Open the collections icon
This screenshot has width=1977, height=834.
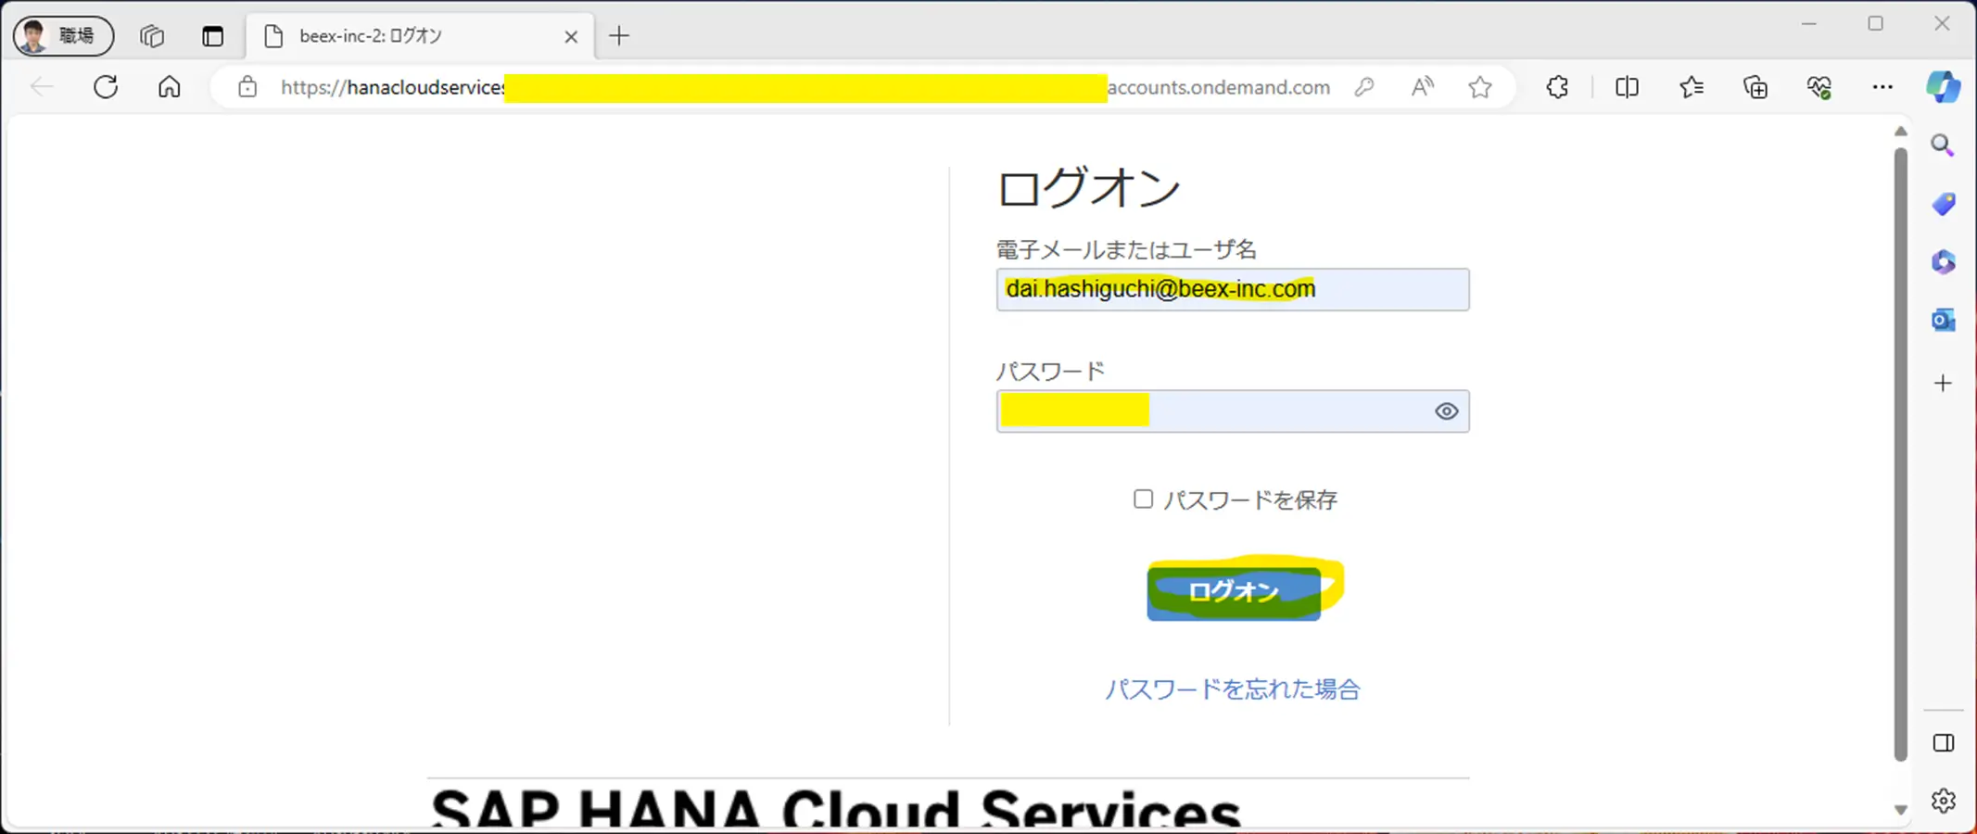click(1755, 87)
